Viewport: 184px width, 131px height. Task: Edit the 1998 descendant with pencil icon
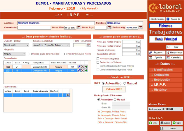point(79,67)
